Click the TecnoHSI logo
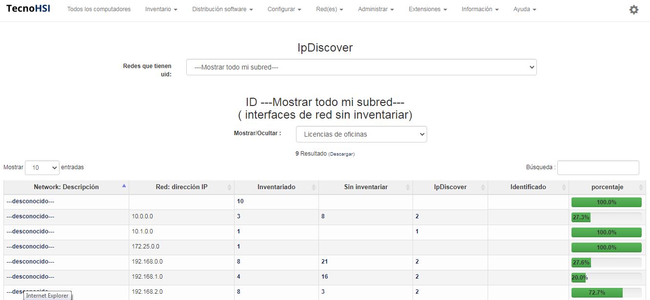The image size is (650, 300). point(28,9)
